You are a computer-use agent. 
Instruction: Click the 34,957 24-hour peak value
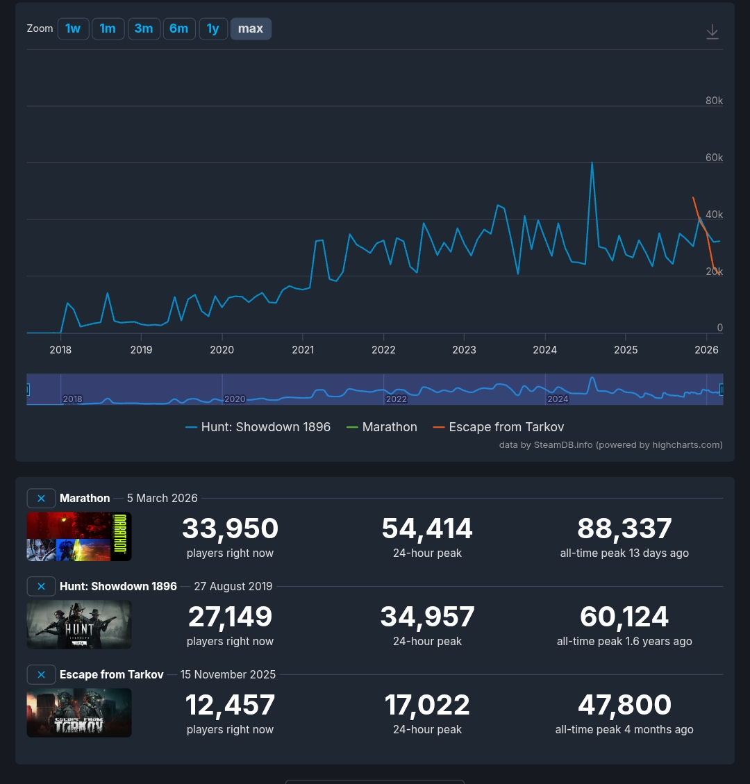point(427,617)
